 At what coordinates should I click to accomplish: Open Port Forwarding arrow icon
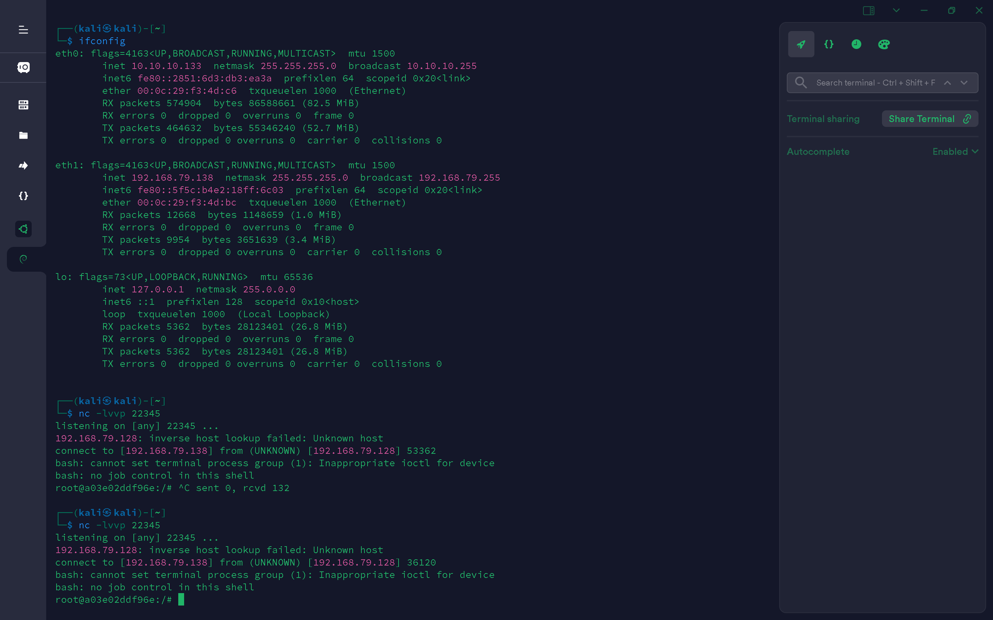pos(23,166)
